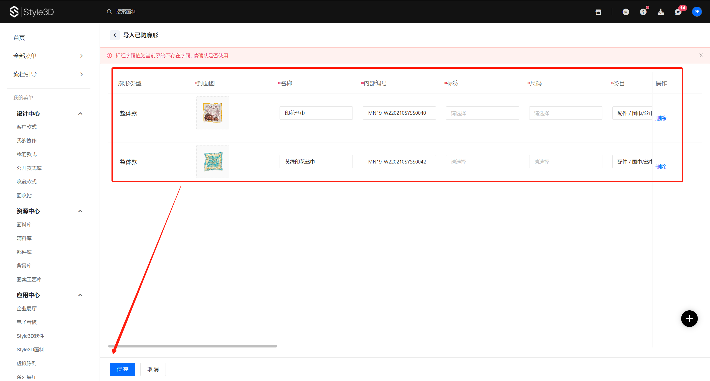The image size is (710, 381).
Task: Go to 首页 in the sidebar
Action: pyautogui.click(x=19, y=38)
